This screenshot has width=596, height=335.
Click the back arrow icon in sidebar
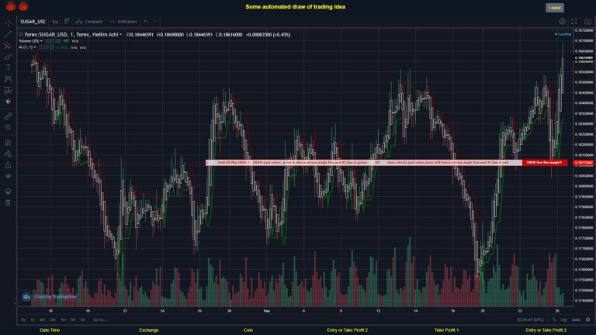click(x=8, y=102)
